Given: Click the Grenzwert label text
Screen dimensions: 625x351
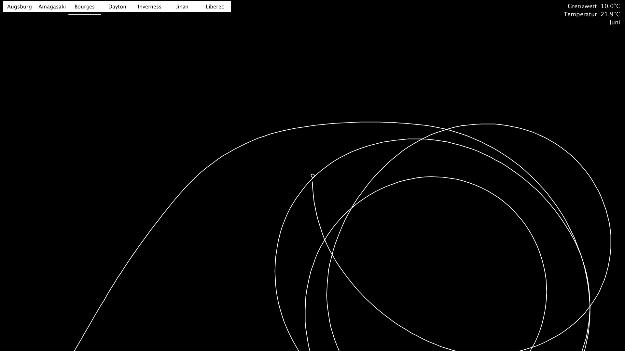Looking at the screenshot, I should coord(583,6).
